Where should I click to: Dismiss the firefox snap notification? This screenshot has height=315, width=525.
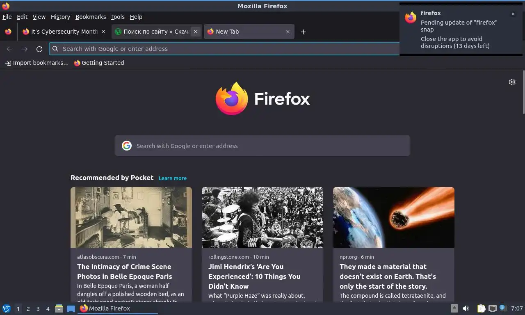(513, 14)
